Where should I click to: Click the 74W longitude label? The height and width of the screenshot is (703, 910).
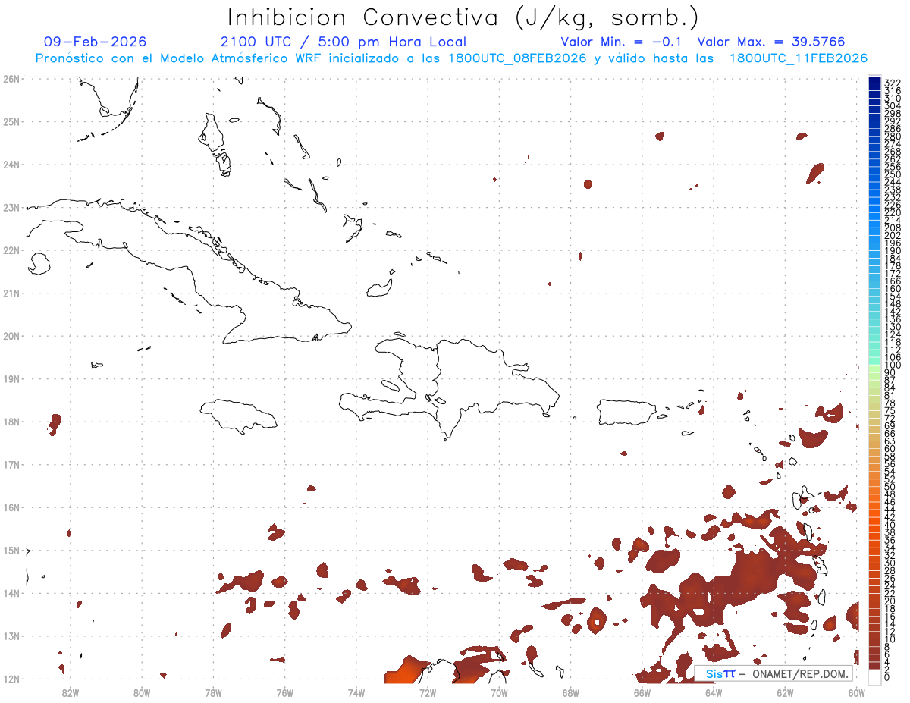(356, 692)
